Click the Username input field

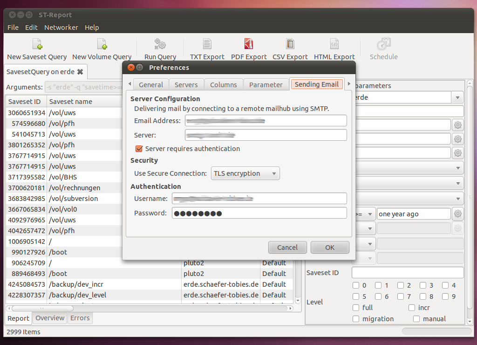[x=259, y=199]
